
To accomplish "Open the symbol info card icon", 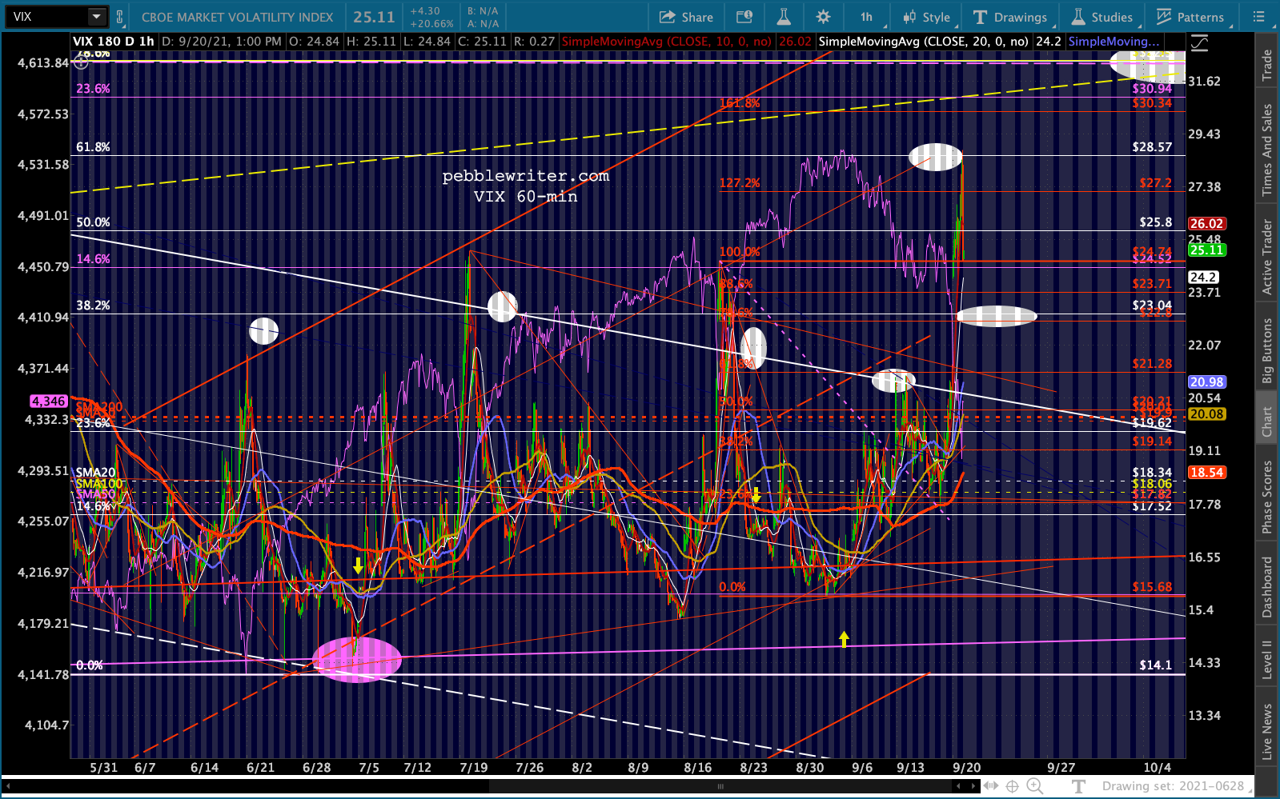I will (x=744, y=17).
